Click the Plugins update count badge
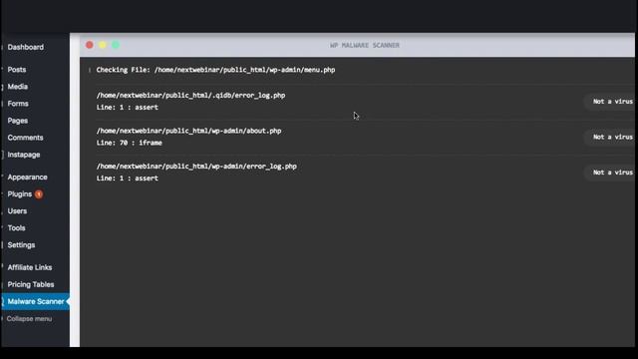Image resolution: width=638 pixels, height=359 pixels. click(39, 194)
